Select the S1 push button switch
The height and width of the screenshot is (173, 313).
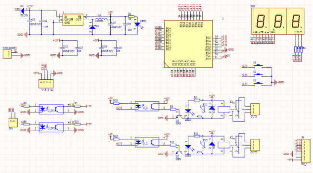258,66
